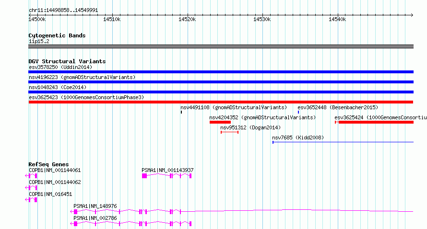This screenshot has height=229, width=427.
Task: Open variant nsv4196223 (gnomADStructuralVariants) label
Action: [x=82, y=77]
